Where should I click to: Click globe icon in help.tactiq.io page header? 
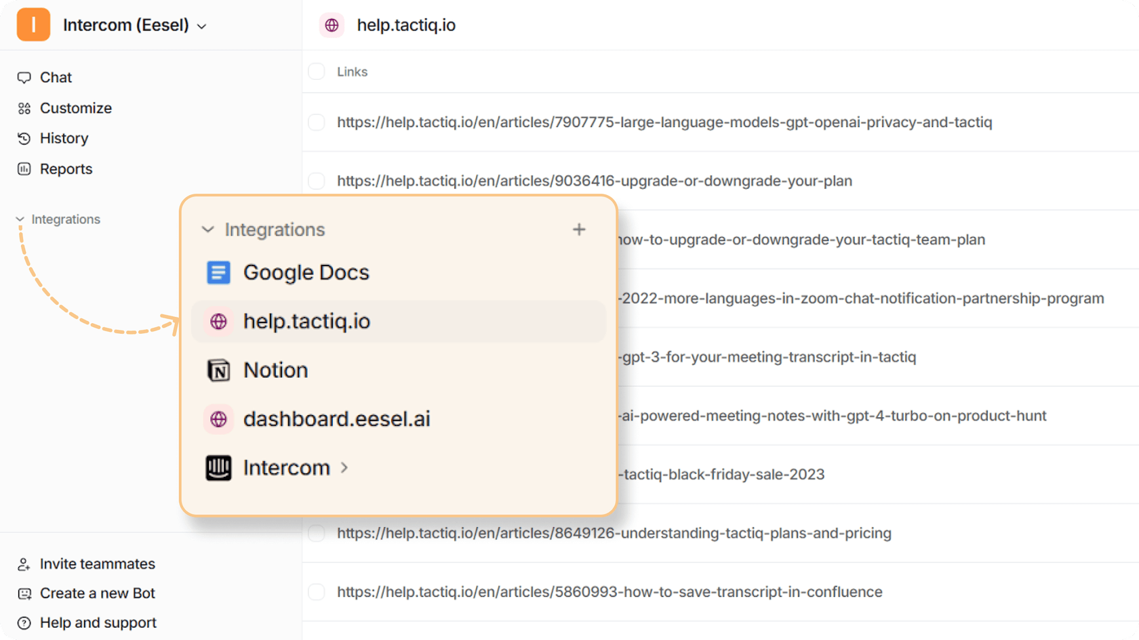332,25
